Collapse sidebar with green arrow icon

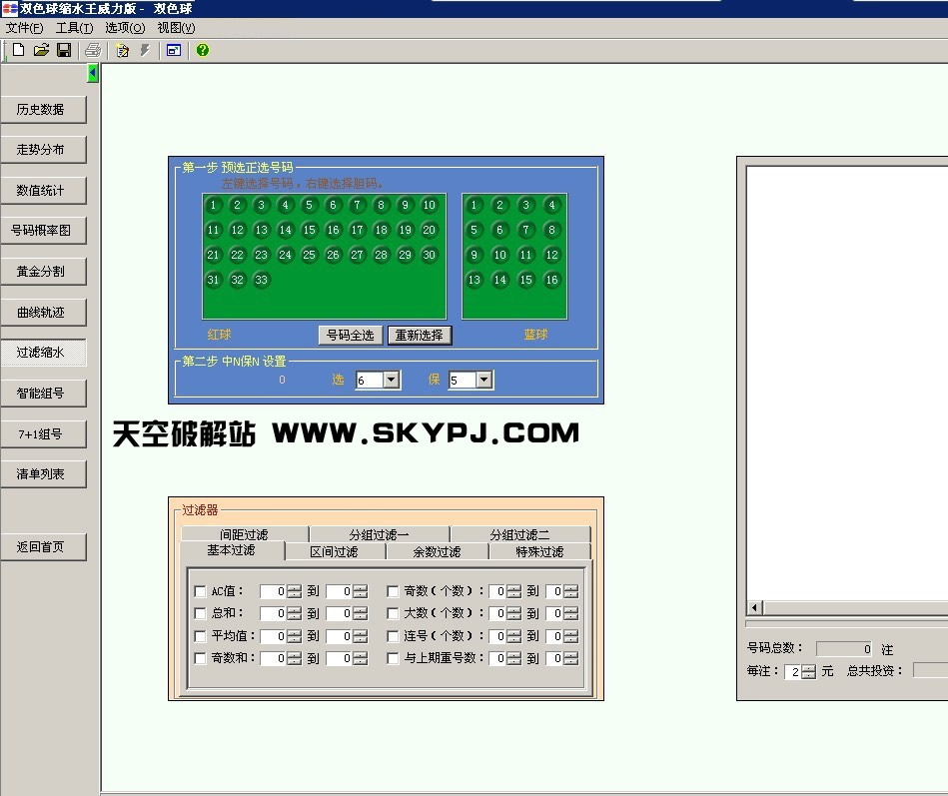[93, 73]
